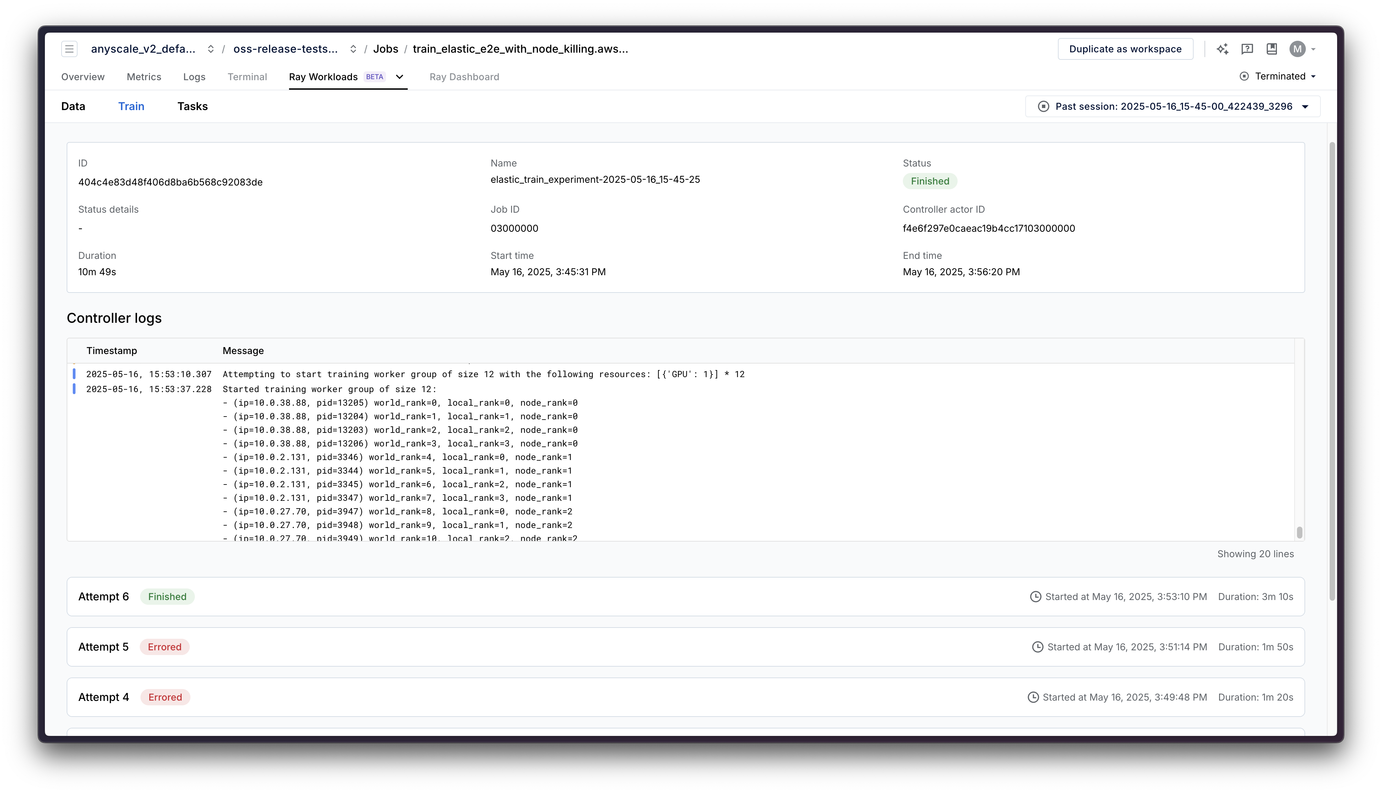1382x793 pixels.
Task: Toggle the sidebar menu icon
Action: (x=69, y=49)
